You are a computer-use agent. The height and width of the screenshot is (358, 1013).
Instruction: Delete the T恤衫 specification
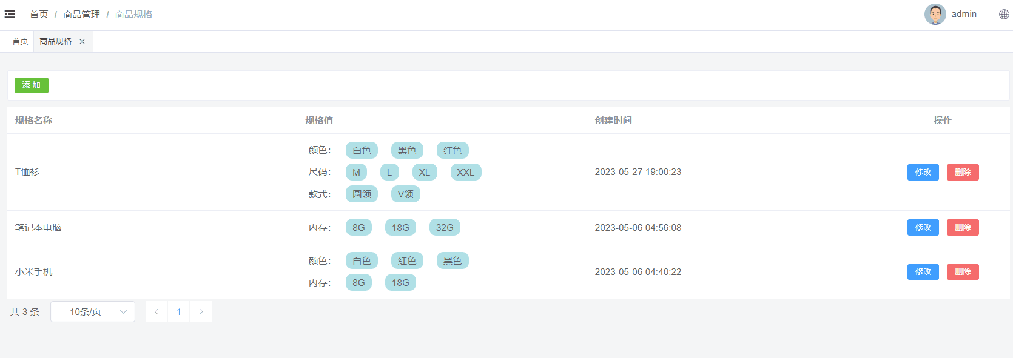pos(963,173)
